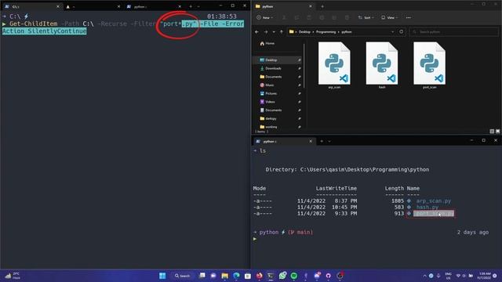Open the Sort dropdown in Explorer
The height and width of the screenshot is (282, 502).
click(x=366, y=17)
